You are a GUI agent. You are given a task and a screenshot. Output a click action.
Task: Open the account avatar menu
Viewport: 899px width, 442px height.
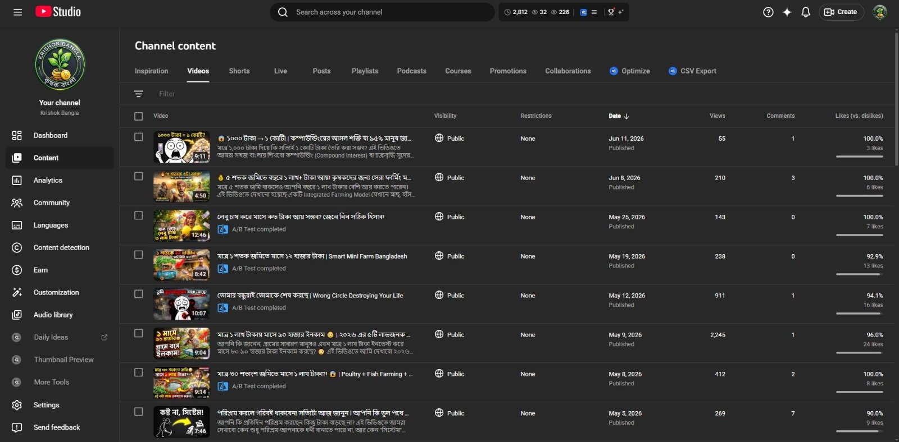880,12
